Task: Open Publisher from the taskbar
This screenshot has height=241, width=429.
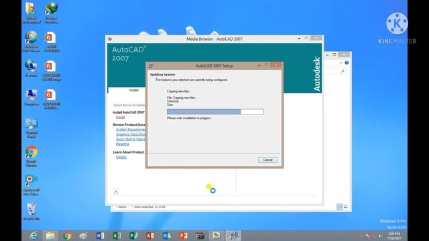Action: coord(133,236)
